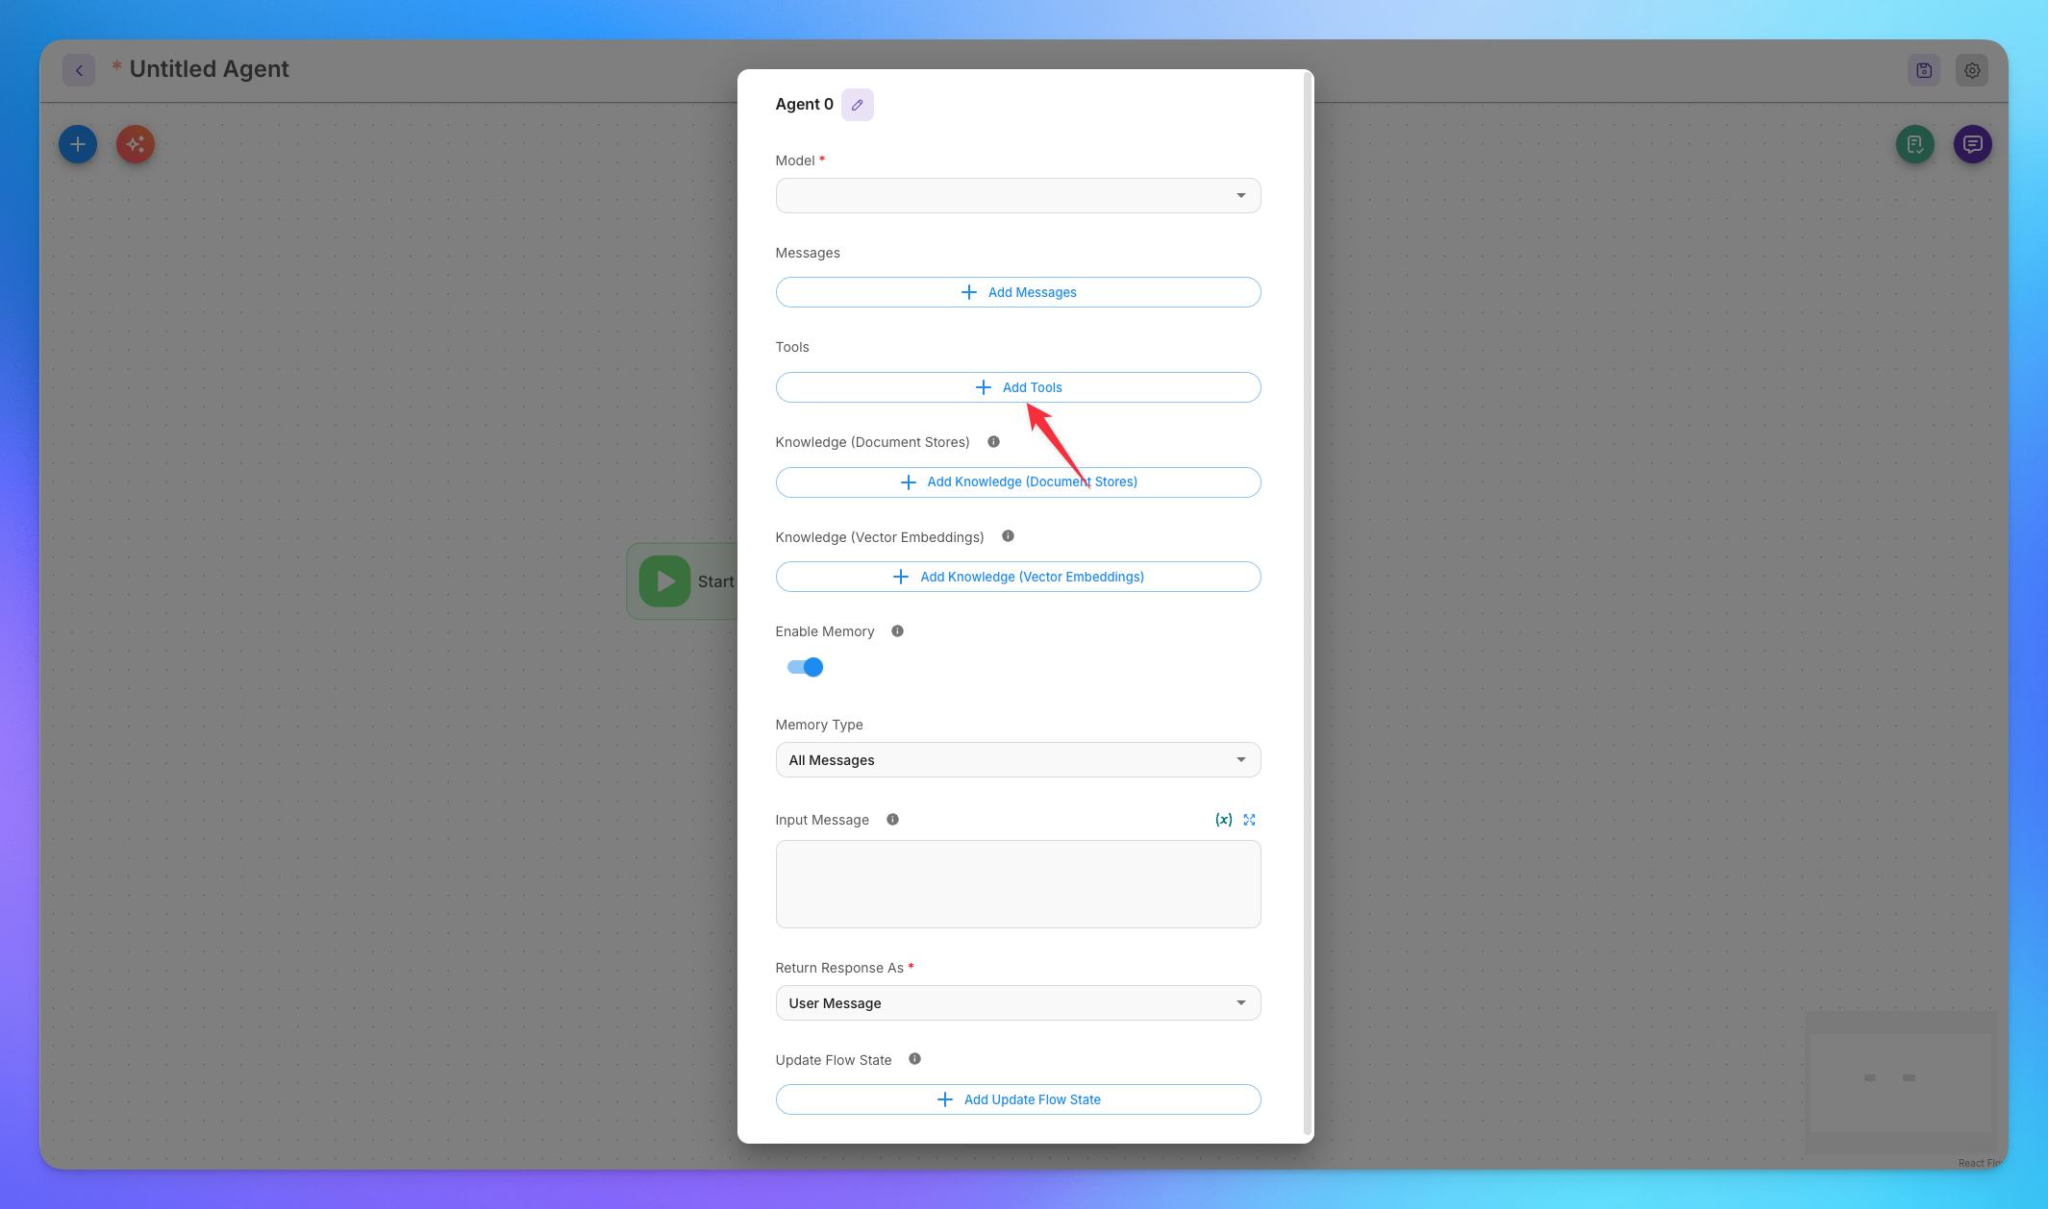Open the Return Response As dropdown
Viewport: 2048px width, 1209px height.
(1017, 1003)
